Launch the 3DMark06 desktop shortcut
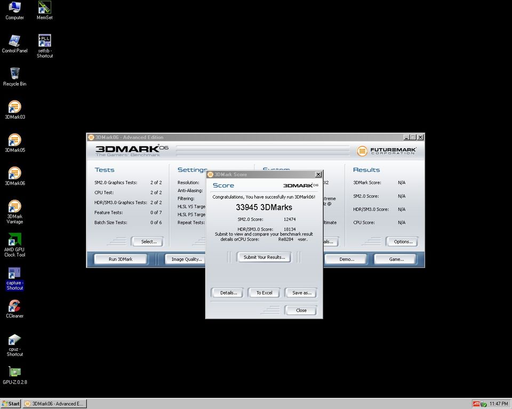This screenshot has width=512, height=409. (15, 176)
